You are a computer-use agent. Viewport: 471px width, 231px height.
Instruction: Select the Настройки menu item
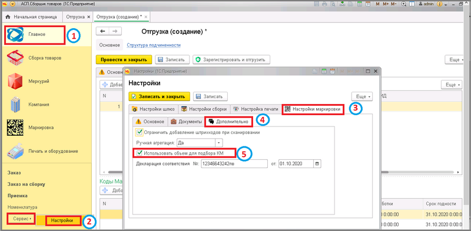(x=62, y=220)
